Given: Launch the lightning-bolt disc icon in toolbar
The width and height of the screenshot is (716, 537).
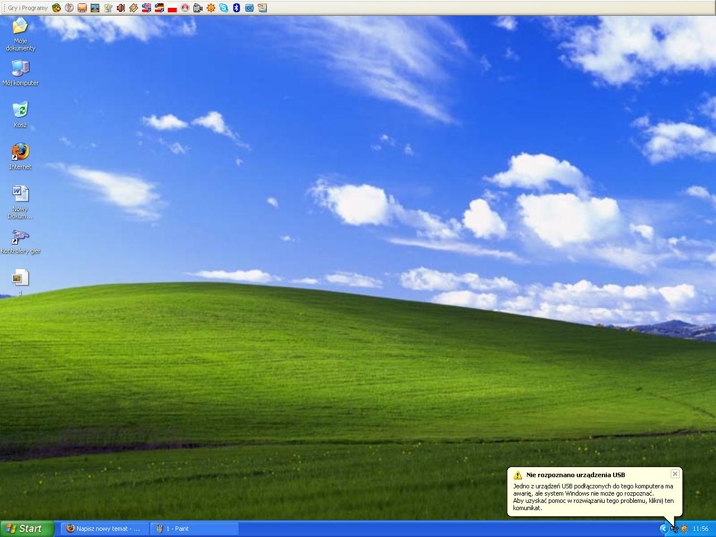Looking at the screenshot, I should tap(69, 8).
